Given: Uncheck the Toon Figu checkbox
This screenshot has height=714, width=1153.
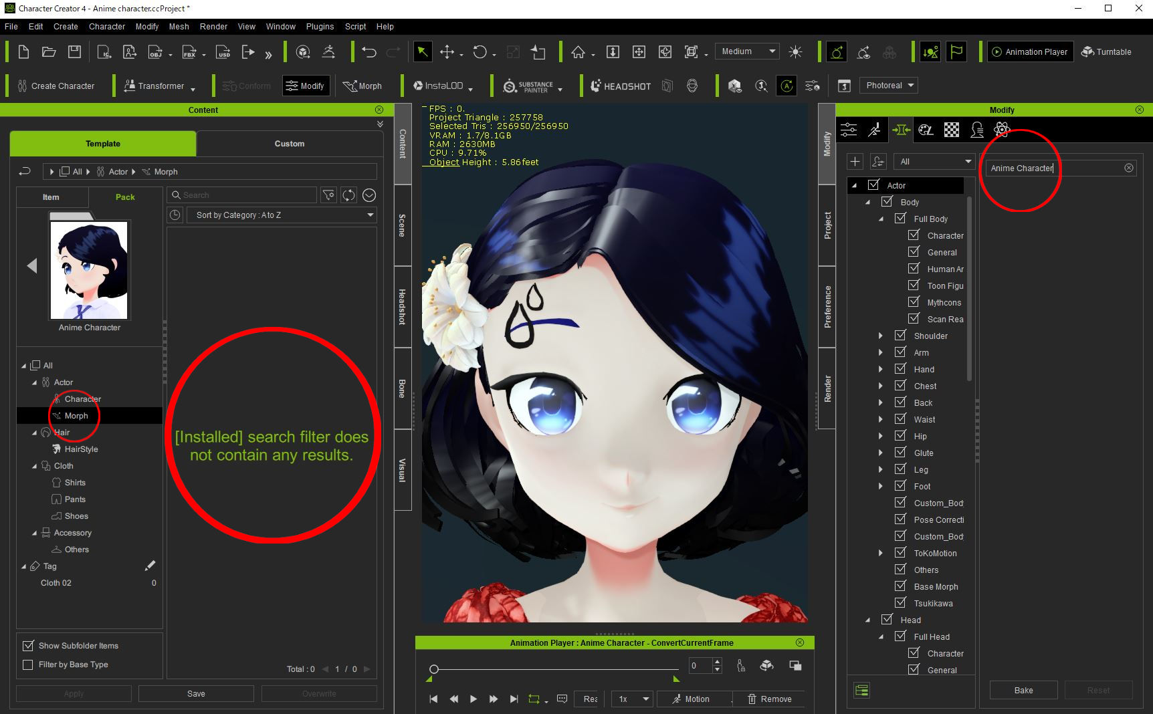Looking at the screenshot, I should tap(914, 285).
